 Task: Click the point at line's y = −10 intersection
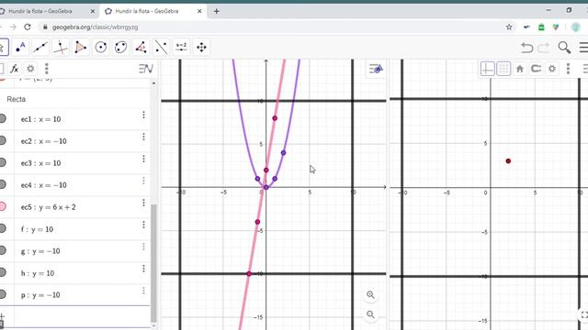coord(249,274)
